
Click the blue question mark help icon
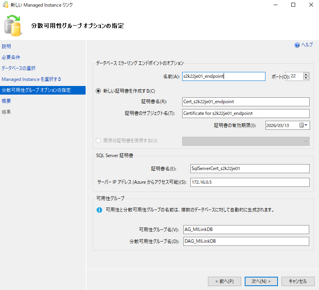pos(297,45)
